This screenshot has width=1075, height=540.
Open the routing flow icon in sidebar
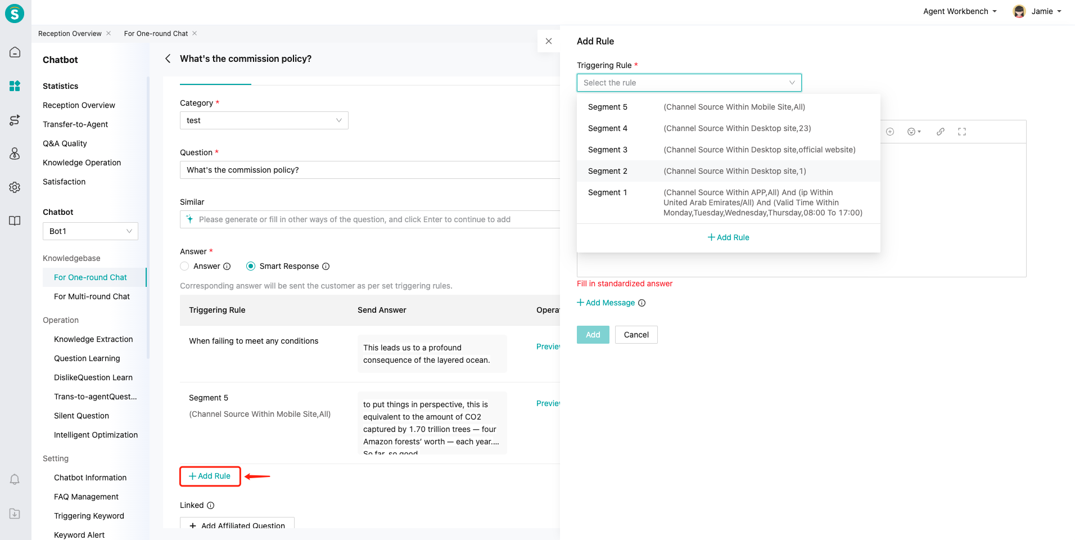[15, 120]
